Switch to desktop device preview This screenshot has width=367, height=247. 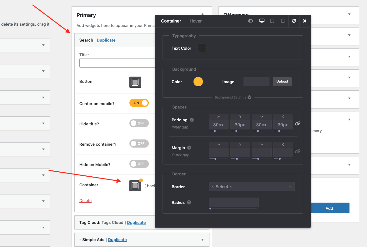point(262,21)
